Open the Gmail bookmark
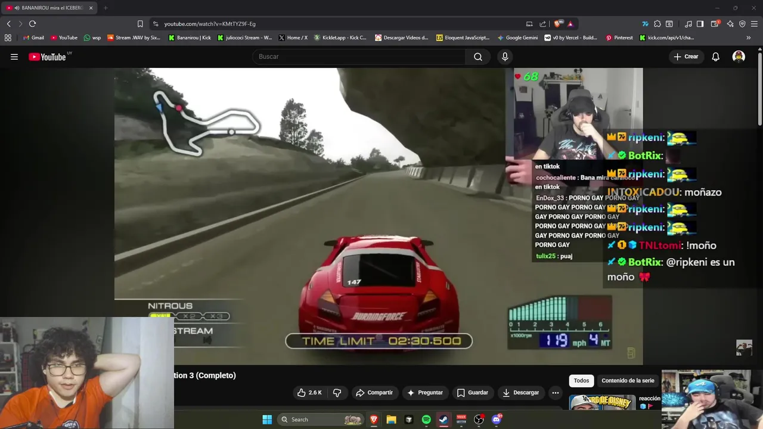This screenshot has height=429, width=763. pos(33,38)
